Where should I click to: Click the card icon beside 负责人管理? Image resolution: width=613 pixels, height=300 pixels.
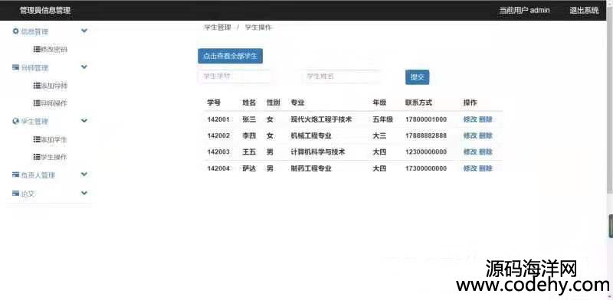point(15,174)
